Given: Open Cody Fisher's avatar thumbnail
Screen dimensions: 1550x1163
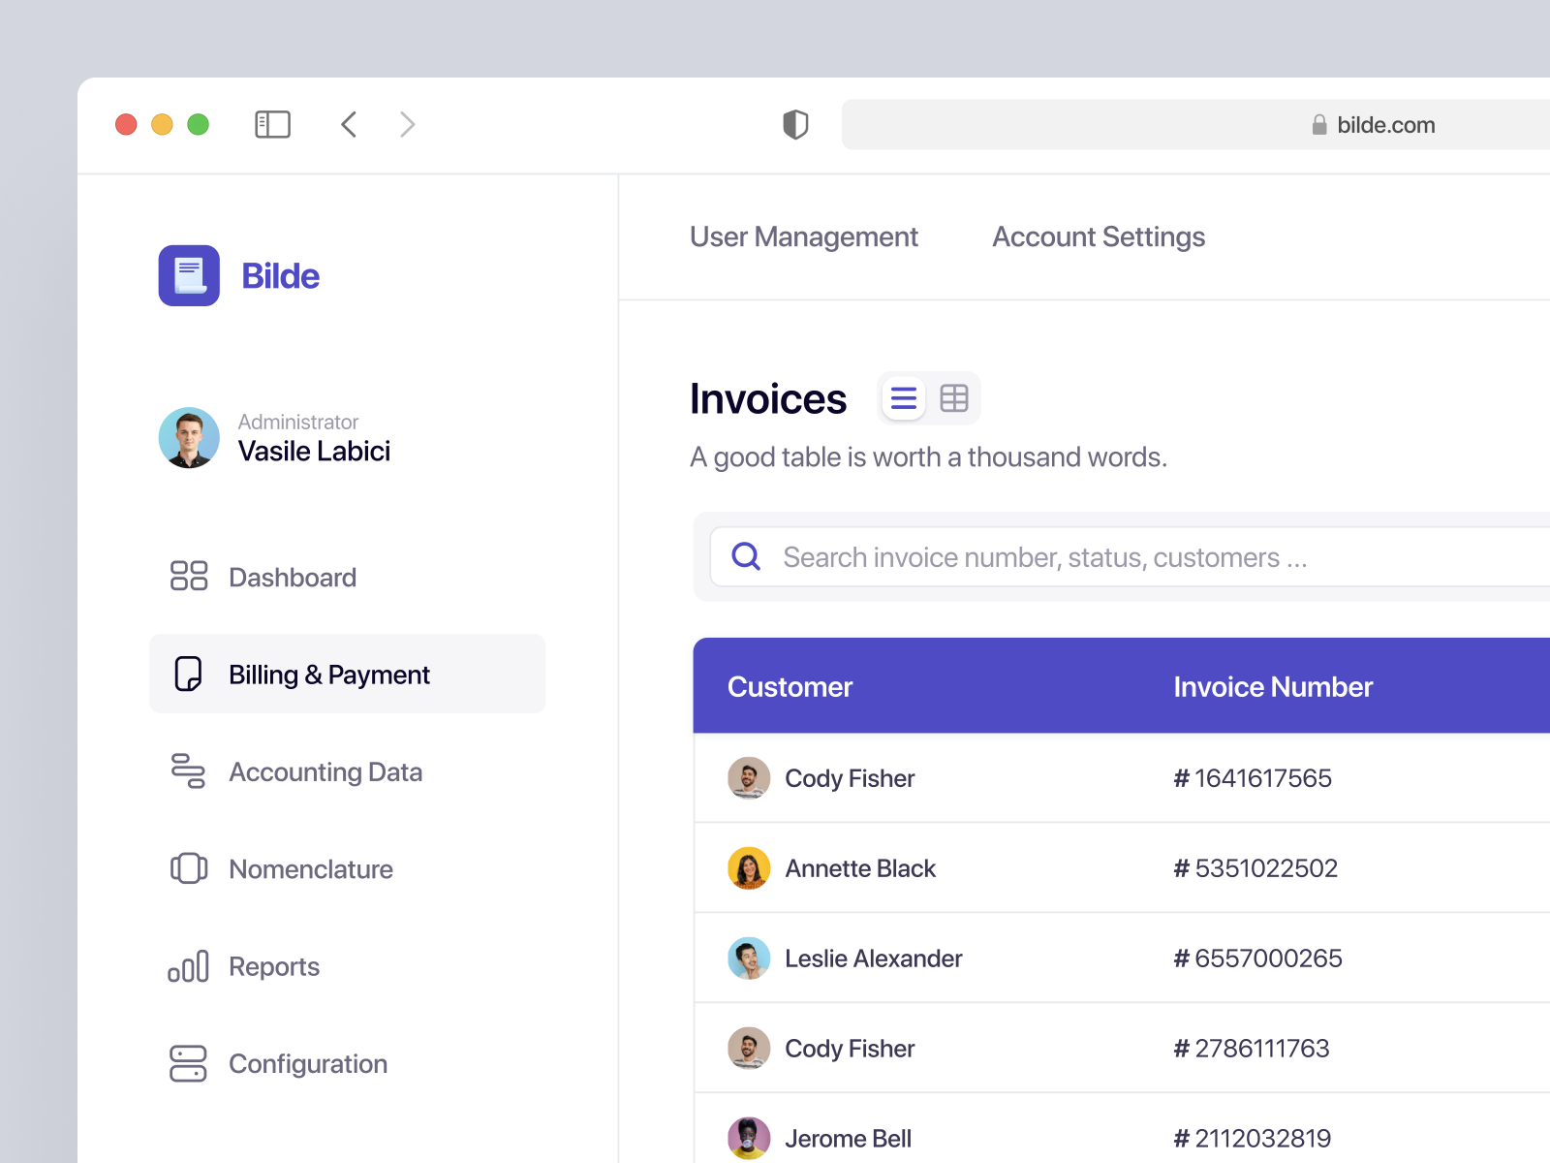Looking at the screenshot, I should tap(748, 778).
